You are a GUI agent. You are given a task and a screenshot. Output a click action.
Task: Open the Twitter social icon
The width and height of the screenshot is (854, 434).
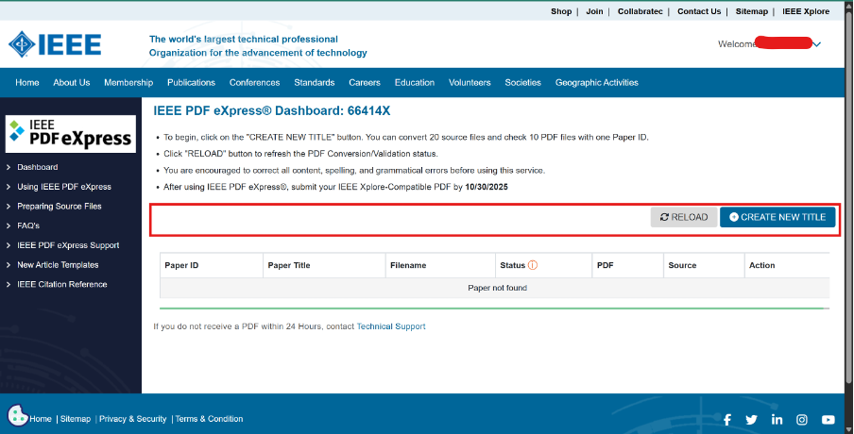click(751, 419)
